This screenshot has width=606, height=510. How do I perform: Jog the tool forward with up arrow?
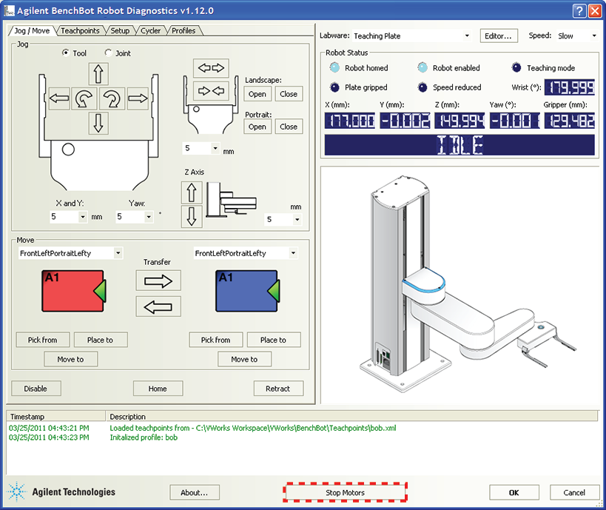click(x=98, y=73)
